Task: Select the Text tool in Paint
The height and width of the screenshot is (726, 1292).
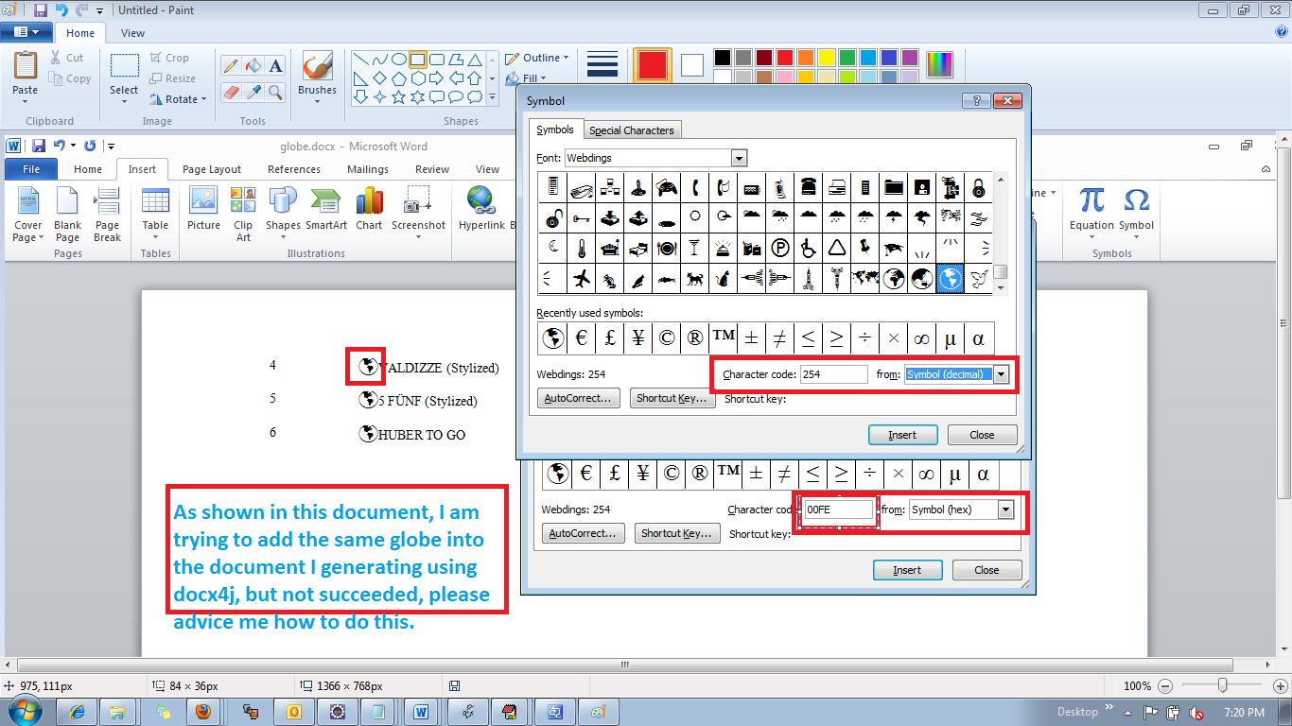Action: 275,66
